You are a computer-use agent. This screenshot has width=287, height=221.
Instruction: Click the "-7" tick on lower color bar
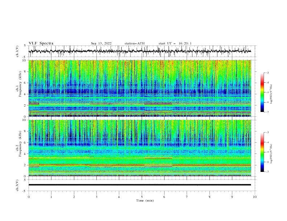coord(267,172)
